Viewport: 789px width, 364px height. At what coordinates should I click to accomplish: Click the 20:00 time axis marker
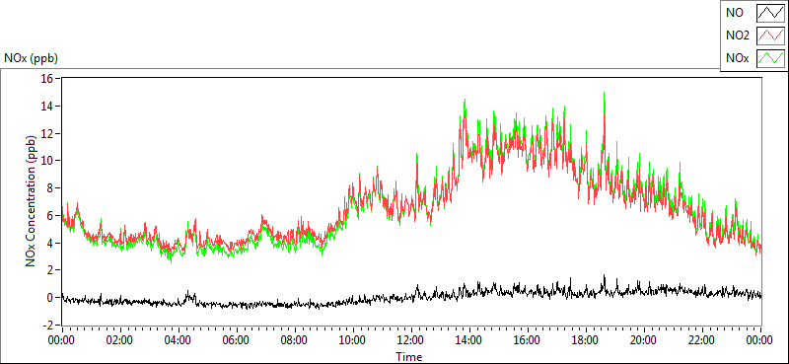[x=644, y=340]
